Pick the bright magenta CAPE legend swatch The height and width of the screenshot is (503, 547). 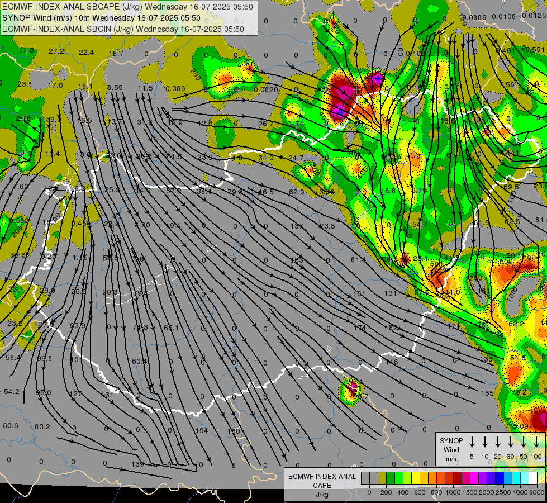tap(475, 478)
